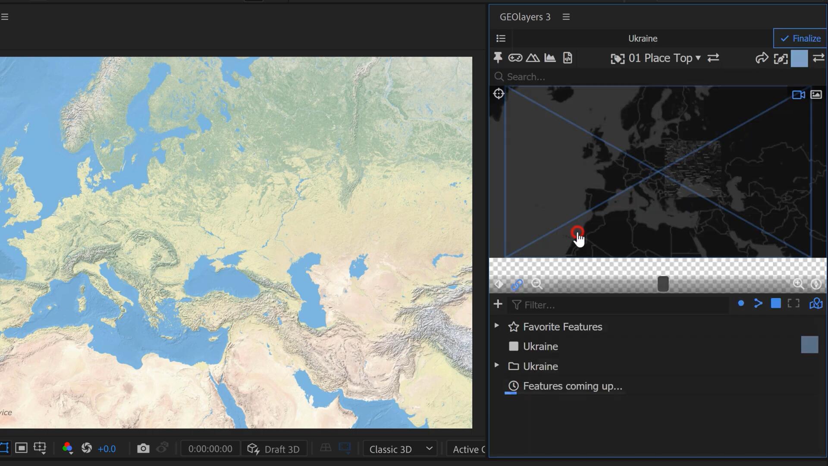Click the crosshair locate icon on map
The height and width of the screenshot is (466, 828).
pos(499,94)
